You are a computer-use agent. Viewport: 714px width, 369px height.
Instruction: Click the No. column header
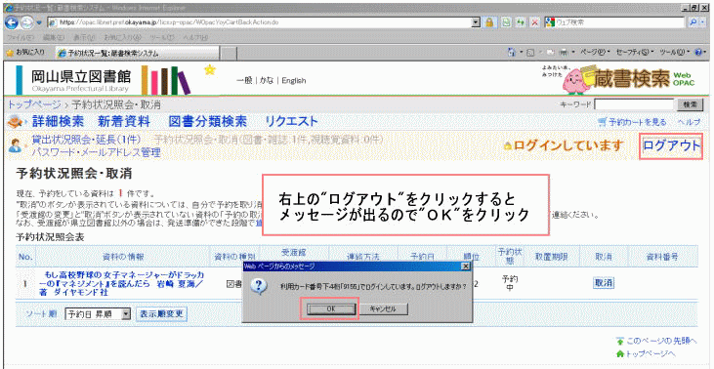25,257
